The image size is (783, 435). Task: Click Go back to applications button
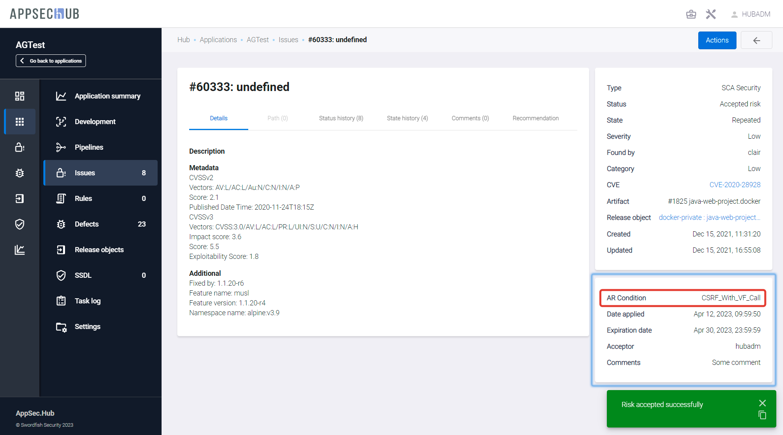[x=51, y=61]
